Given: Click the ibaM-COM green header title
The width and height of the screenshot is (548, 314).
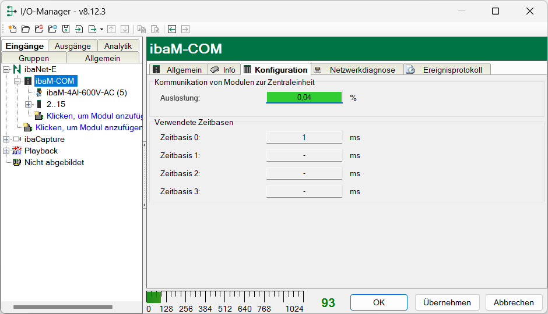Looking at the screenshot, I should click(x=186, y=49).
